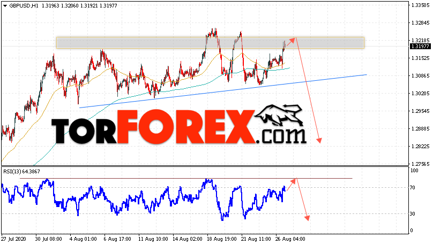Click the 4 Aug 01:00 time label

tap(83, 239)
